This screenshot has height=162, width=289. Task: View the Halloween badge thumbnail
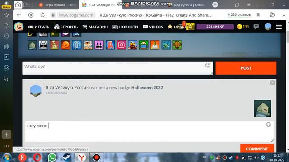click(262, 108)
